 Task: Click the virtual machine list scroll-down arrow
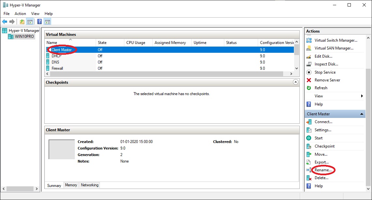[296, 68]
